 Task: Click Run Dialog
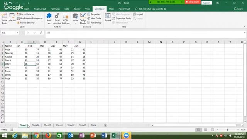point(94,22)
